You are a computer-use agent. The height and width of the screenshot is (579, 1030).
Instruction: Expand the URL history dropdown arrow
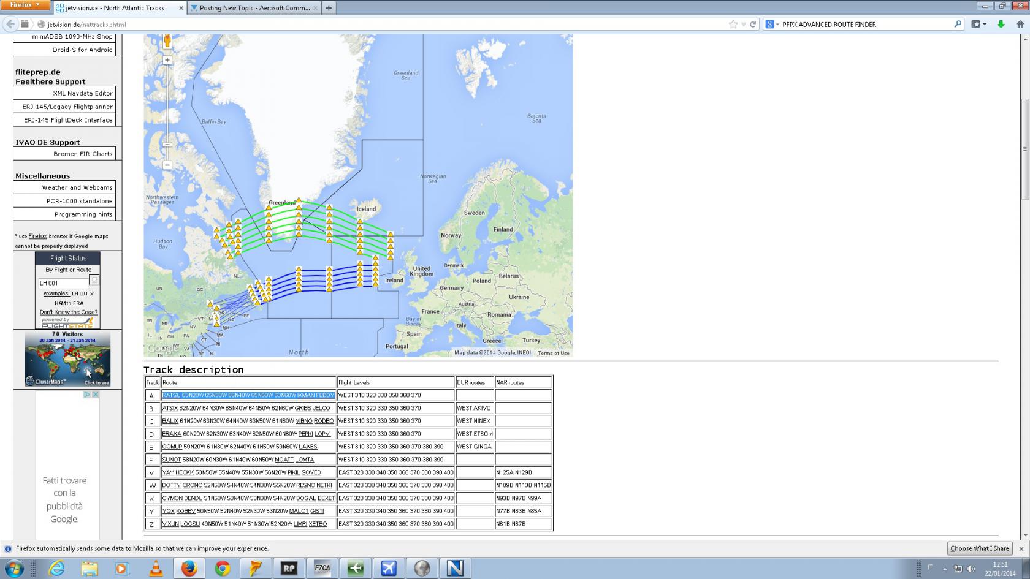coord(744,25)
